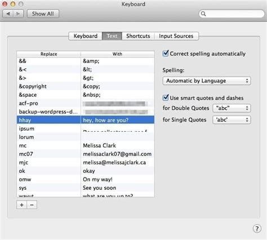Viewport: 267px width, 240px height.
Task: Click the With column header
Action: click(x=118, y=54)
